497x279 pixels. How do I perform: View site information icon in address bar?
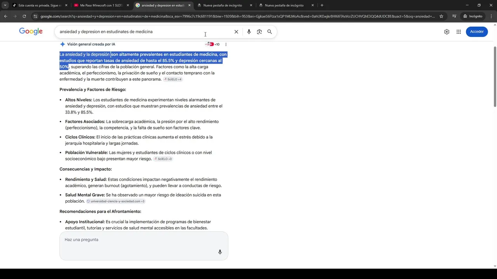point(35,16)
